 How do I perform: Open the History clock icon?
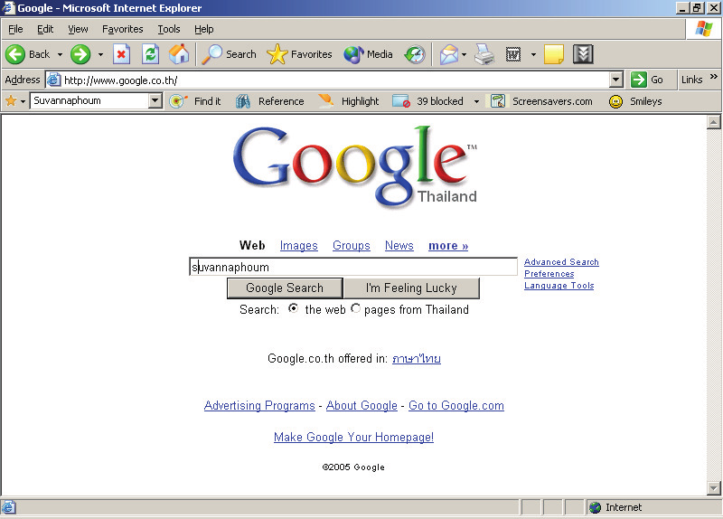(x=415, y=54)
